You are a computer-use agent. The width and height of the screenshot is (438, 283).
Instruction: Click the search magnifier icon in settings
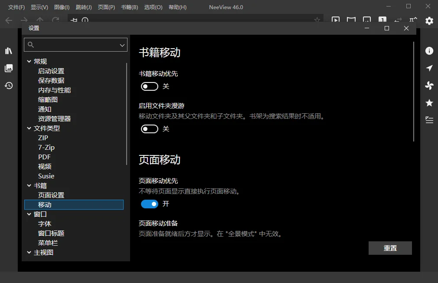[x=31, y=45]
